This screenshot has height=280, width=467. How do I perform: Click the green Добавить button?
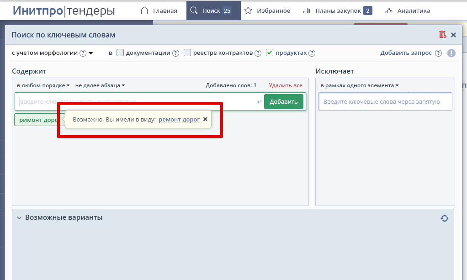pos(283,101)
